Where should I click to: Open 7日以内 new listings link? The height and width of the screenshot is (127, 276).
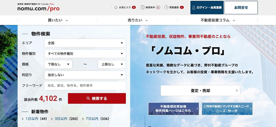(x=92, y=119)
